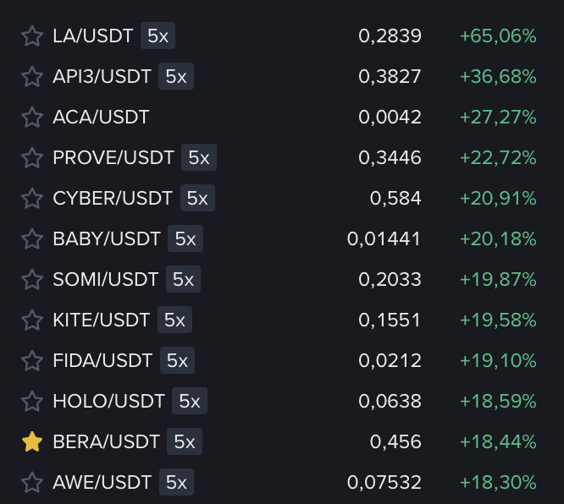The height and width of the screenshot is (504, 564).
Task: Select the 5x leverage tag on AWE/USDT
Action: 176,483
